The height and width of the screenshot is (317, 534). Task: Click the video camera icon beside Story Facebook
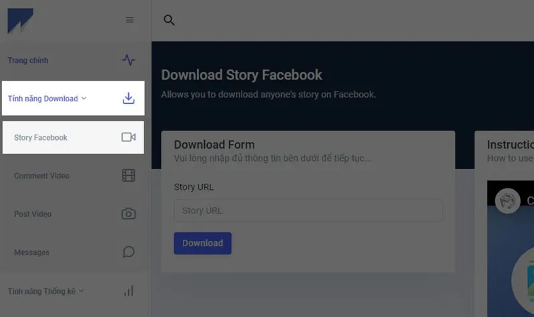128,137
